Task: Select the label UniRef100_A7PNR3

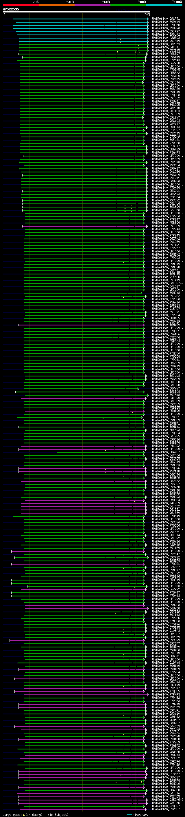Action: click(166, 695)
